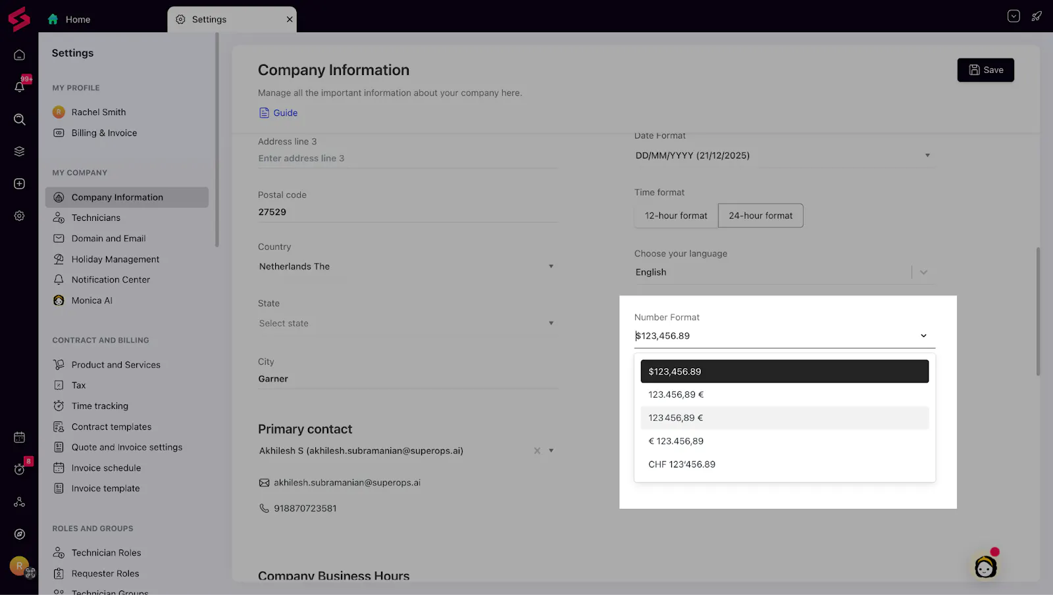Expand the Country dropdown

(x=551, y=266)
